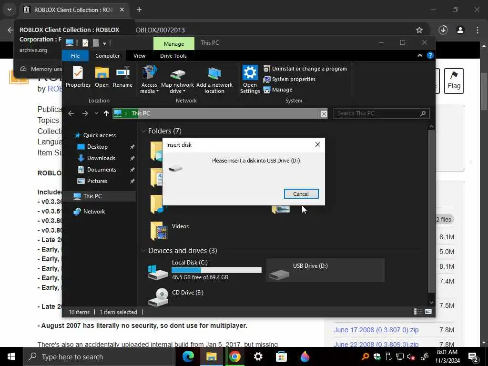Open Chrome downloads icon

(x=443, y=30)
